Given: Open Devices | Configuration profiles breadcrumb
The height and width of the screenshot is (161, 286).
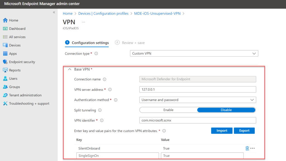Looking at the screenshot, I should (103, 13).
